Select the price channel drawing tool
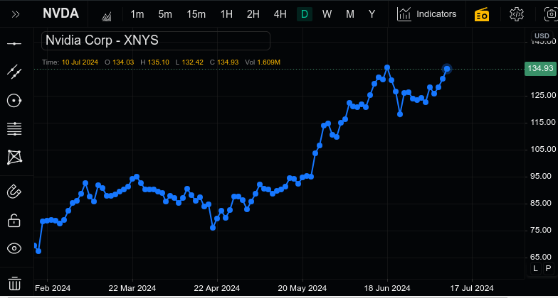Image resolution: width=558 pixels, height=298 pixels. point(14,72)
